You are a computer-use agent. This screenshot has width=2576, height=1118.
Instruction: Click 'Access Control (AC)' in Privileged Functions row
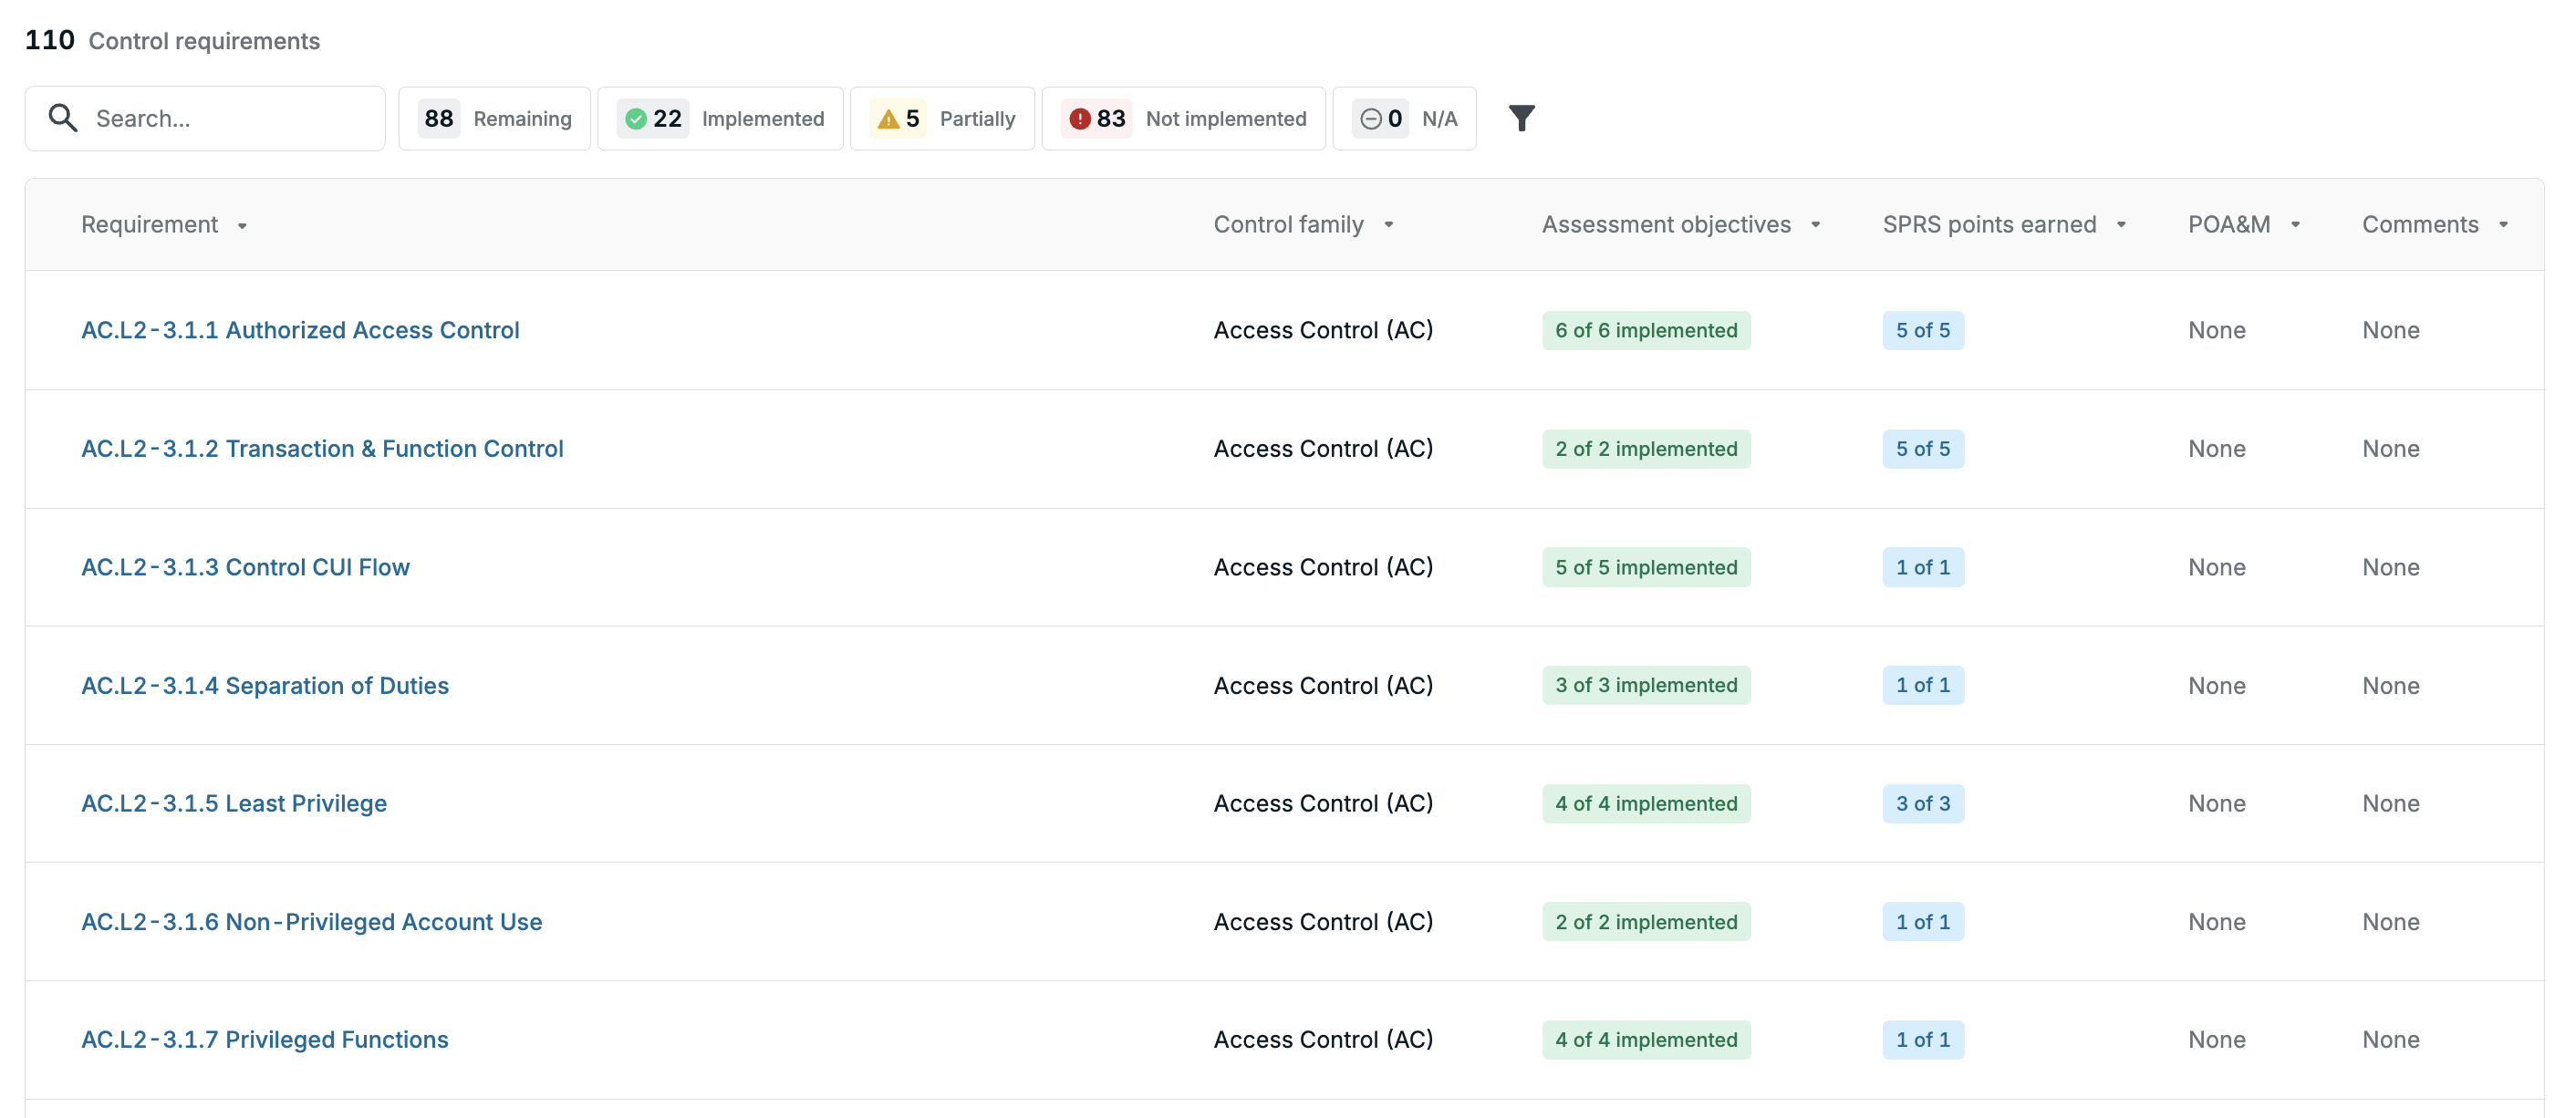click(x=1323, y=1039)
